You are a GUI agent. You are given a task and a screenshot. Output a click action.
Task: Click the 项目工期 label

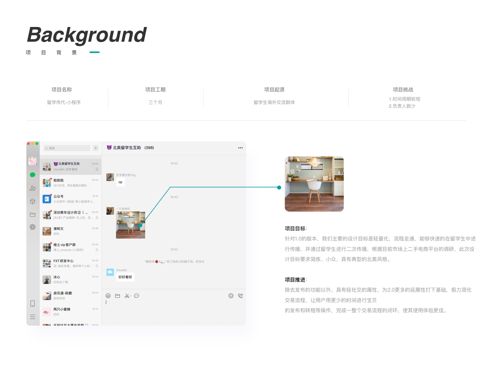pyautogui.click(x=155, y=90)
